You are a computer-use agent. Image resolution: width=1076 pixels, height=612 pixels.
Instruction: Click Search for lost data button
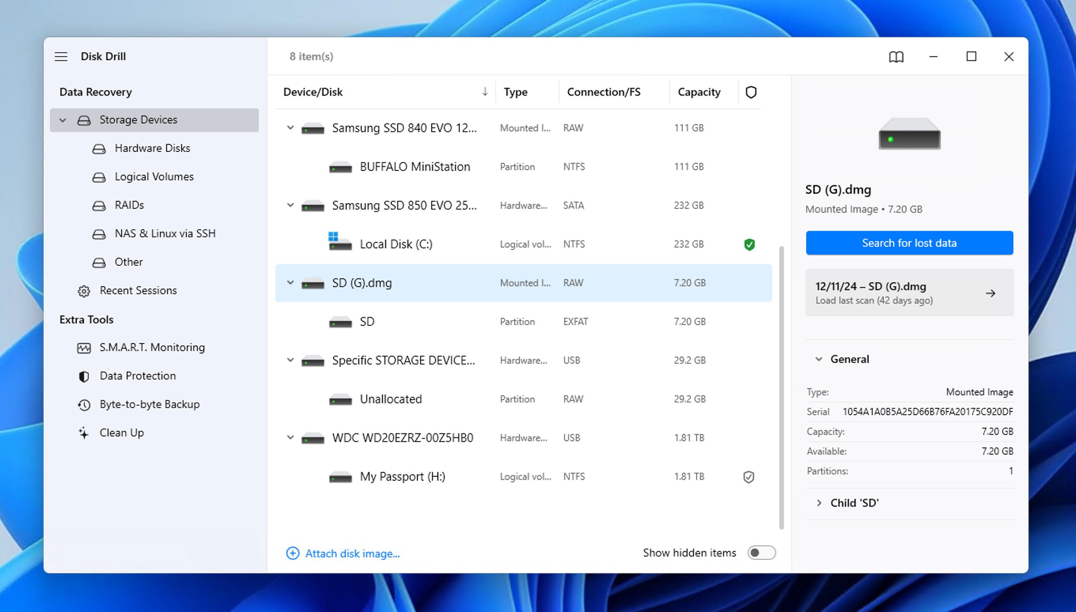click(x=909, y=243)
